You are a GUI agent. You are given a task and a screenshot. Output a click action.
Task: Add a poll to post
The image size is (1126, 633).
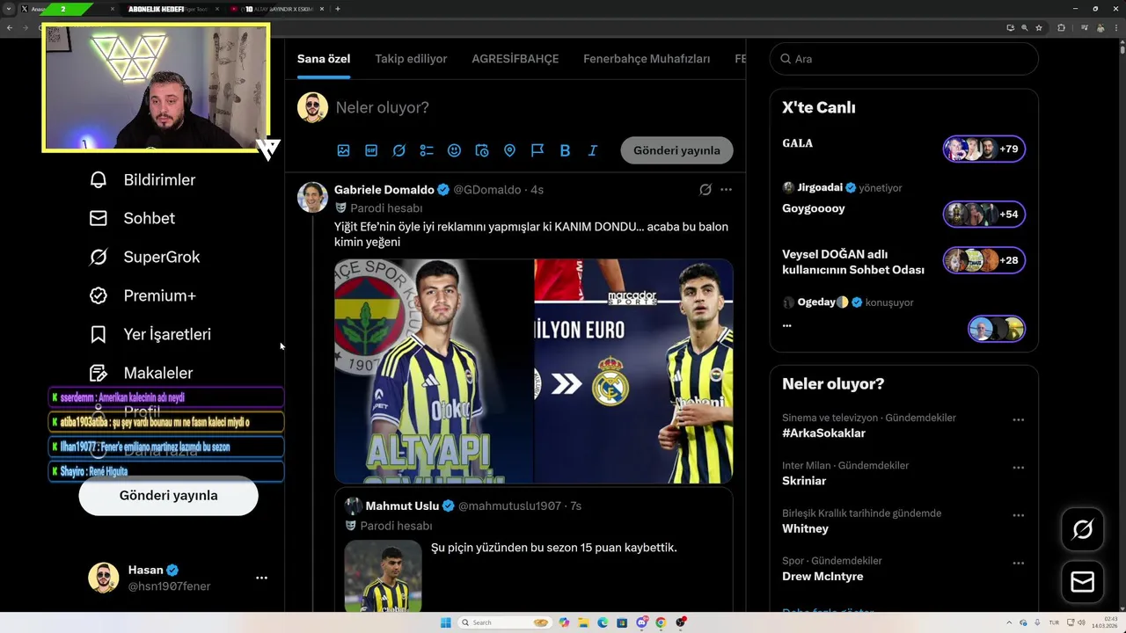[x=427, y=150]
